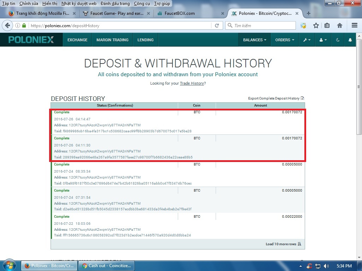Open the wrench settings menu

[307, 40]
